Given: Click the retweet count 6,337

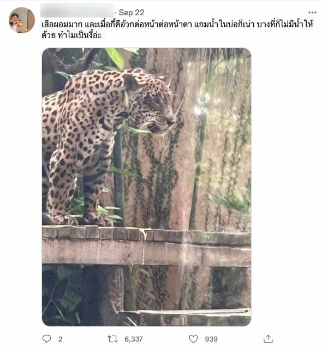Looking at the screenshot, I should coord(134,339).
